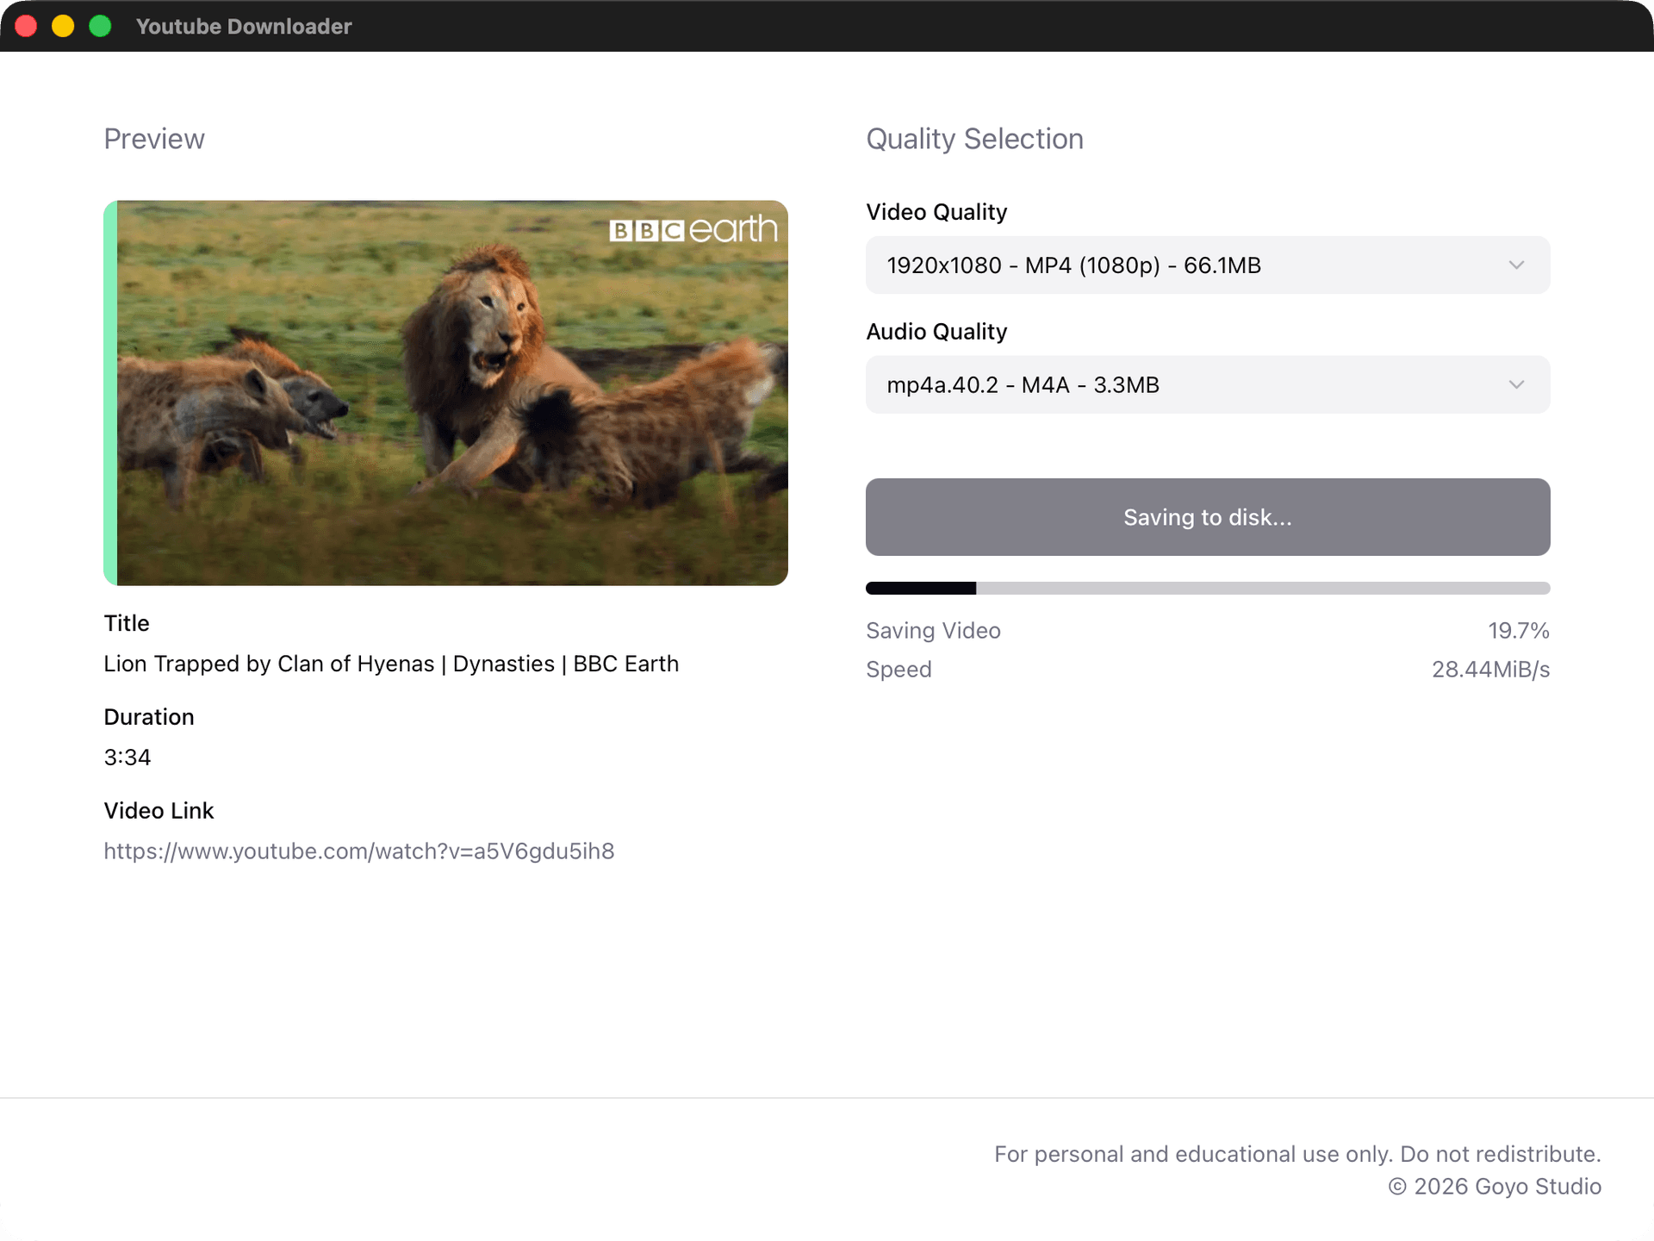
Task: Select the video title text
Action: (x=391, y=664)
